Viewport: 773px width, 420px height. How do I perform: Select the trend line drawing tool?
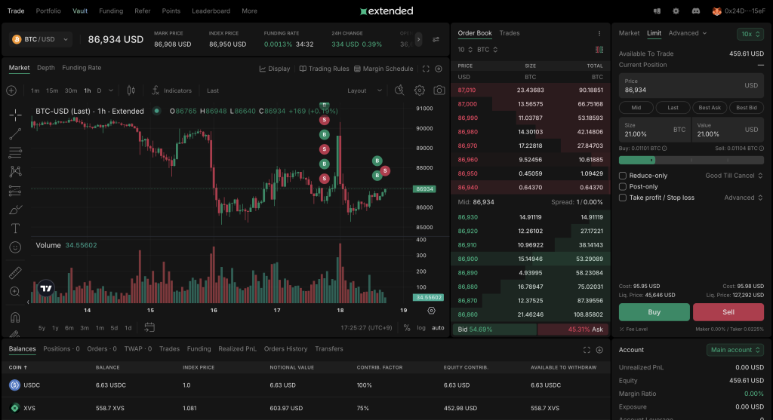pyautogui.click(x=15, y=134)
